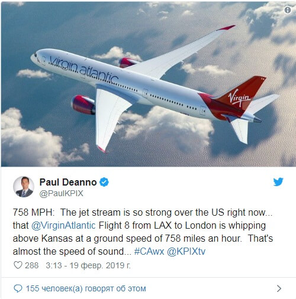Visit the @PaulKPIX handle link
The width and height of the screenshot is (296, 299).
(61, 193)
